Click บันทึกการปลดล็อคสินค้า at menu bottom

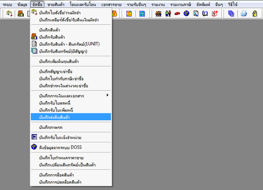click(60, 181)
